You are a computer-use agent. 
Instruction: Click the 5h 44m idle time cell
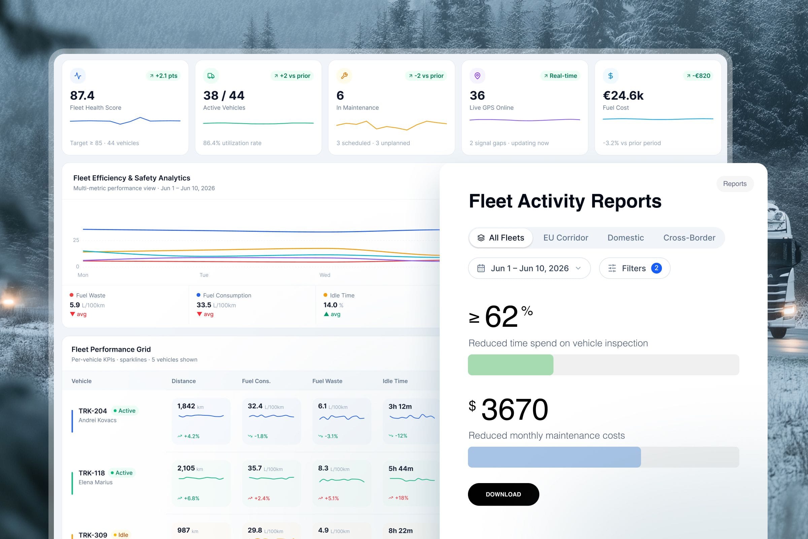tap(411, 483)
